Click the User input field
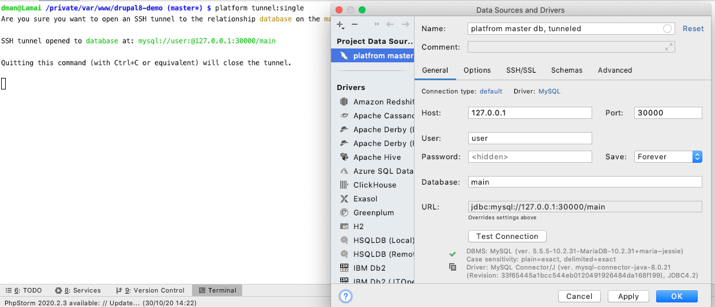 pyautogui.click(x=530, y=138)
